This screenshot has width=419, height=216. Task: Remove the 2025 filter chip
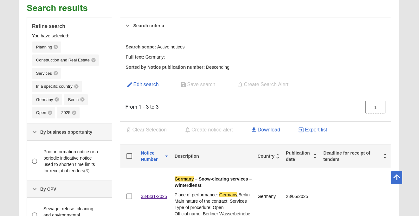click(x=74, y=113)
